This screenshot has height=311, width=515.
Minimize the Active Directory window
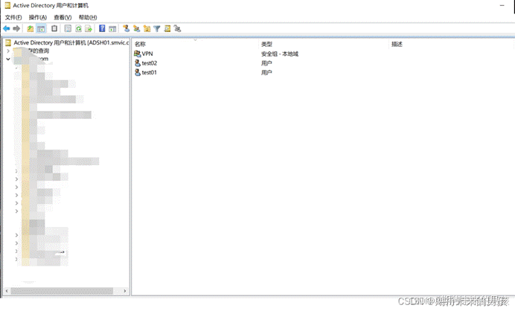502,6
